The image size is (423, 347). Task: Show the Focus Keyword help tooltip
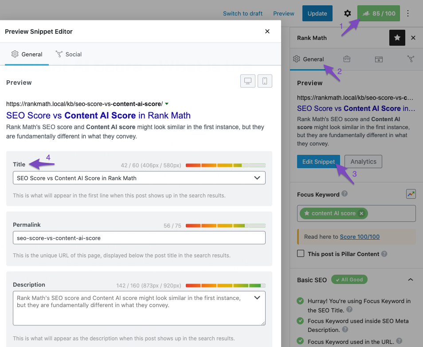pos(345,193)
